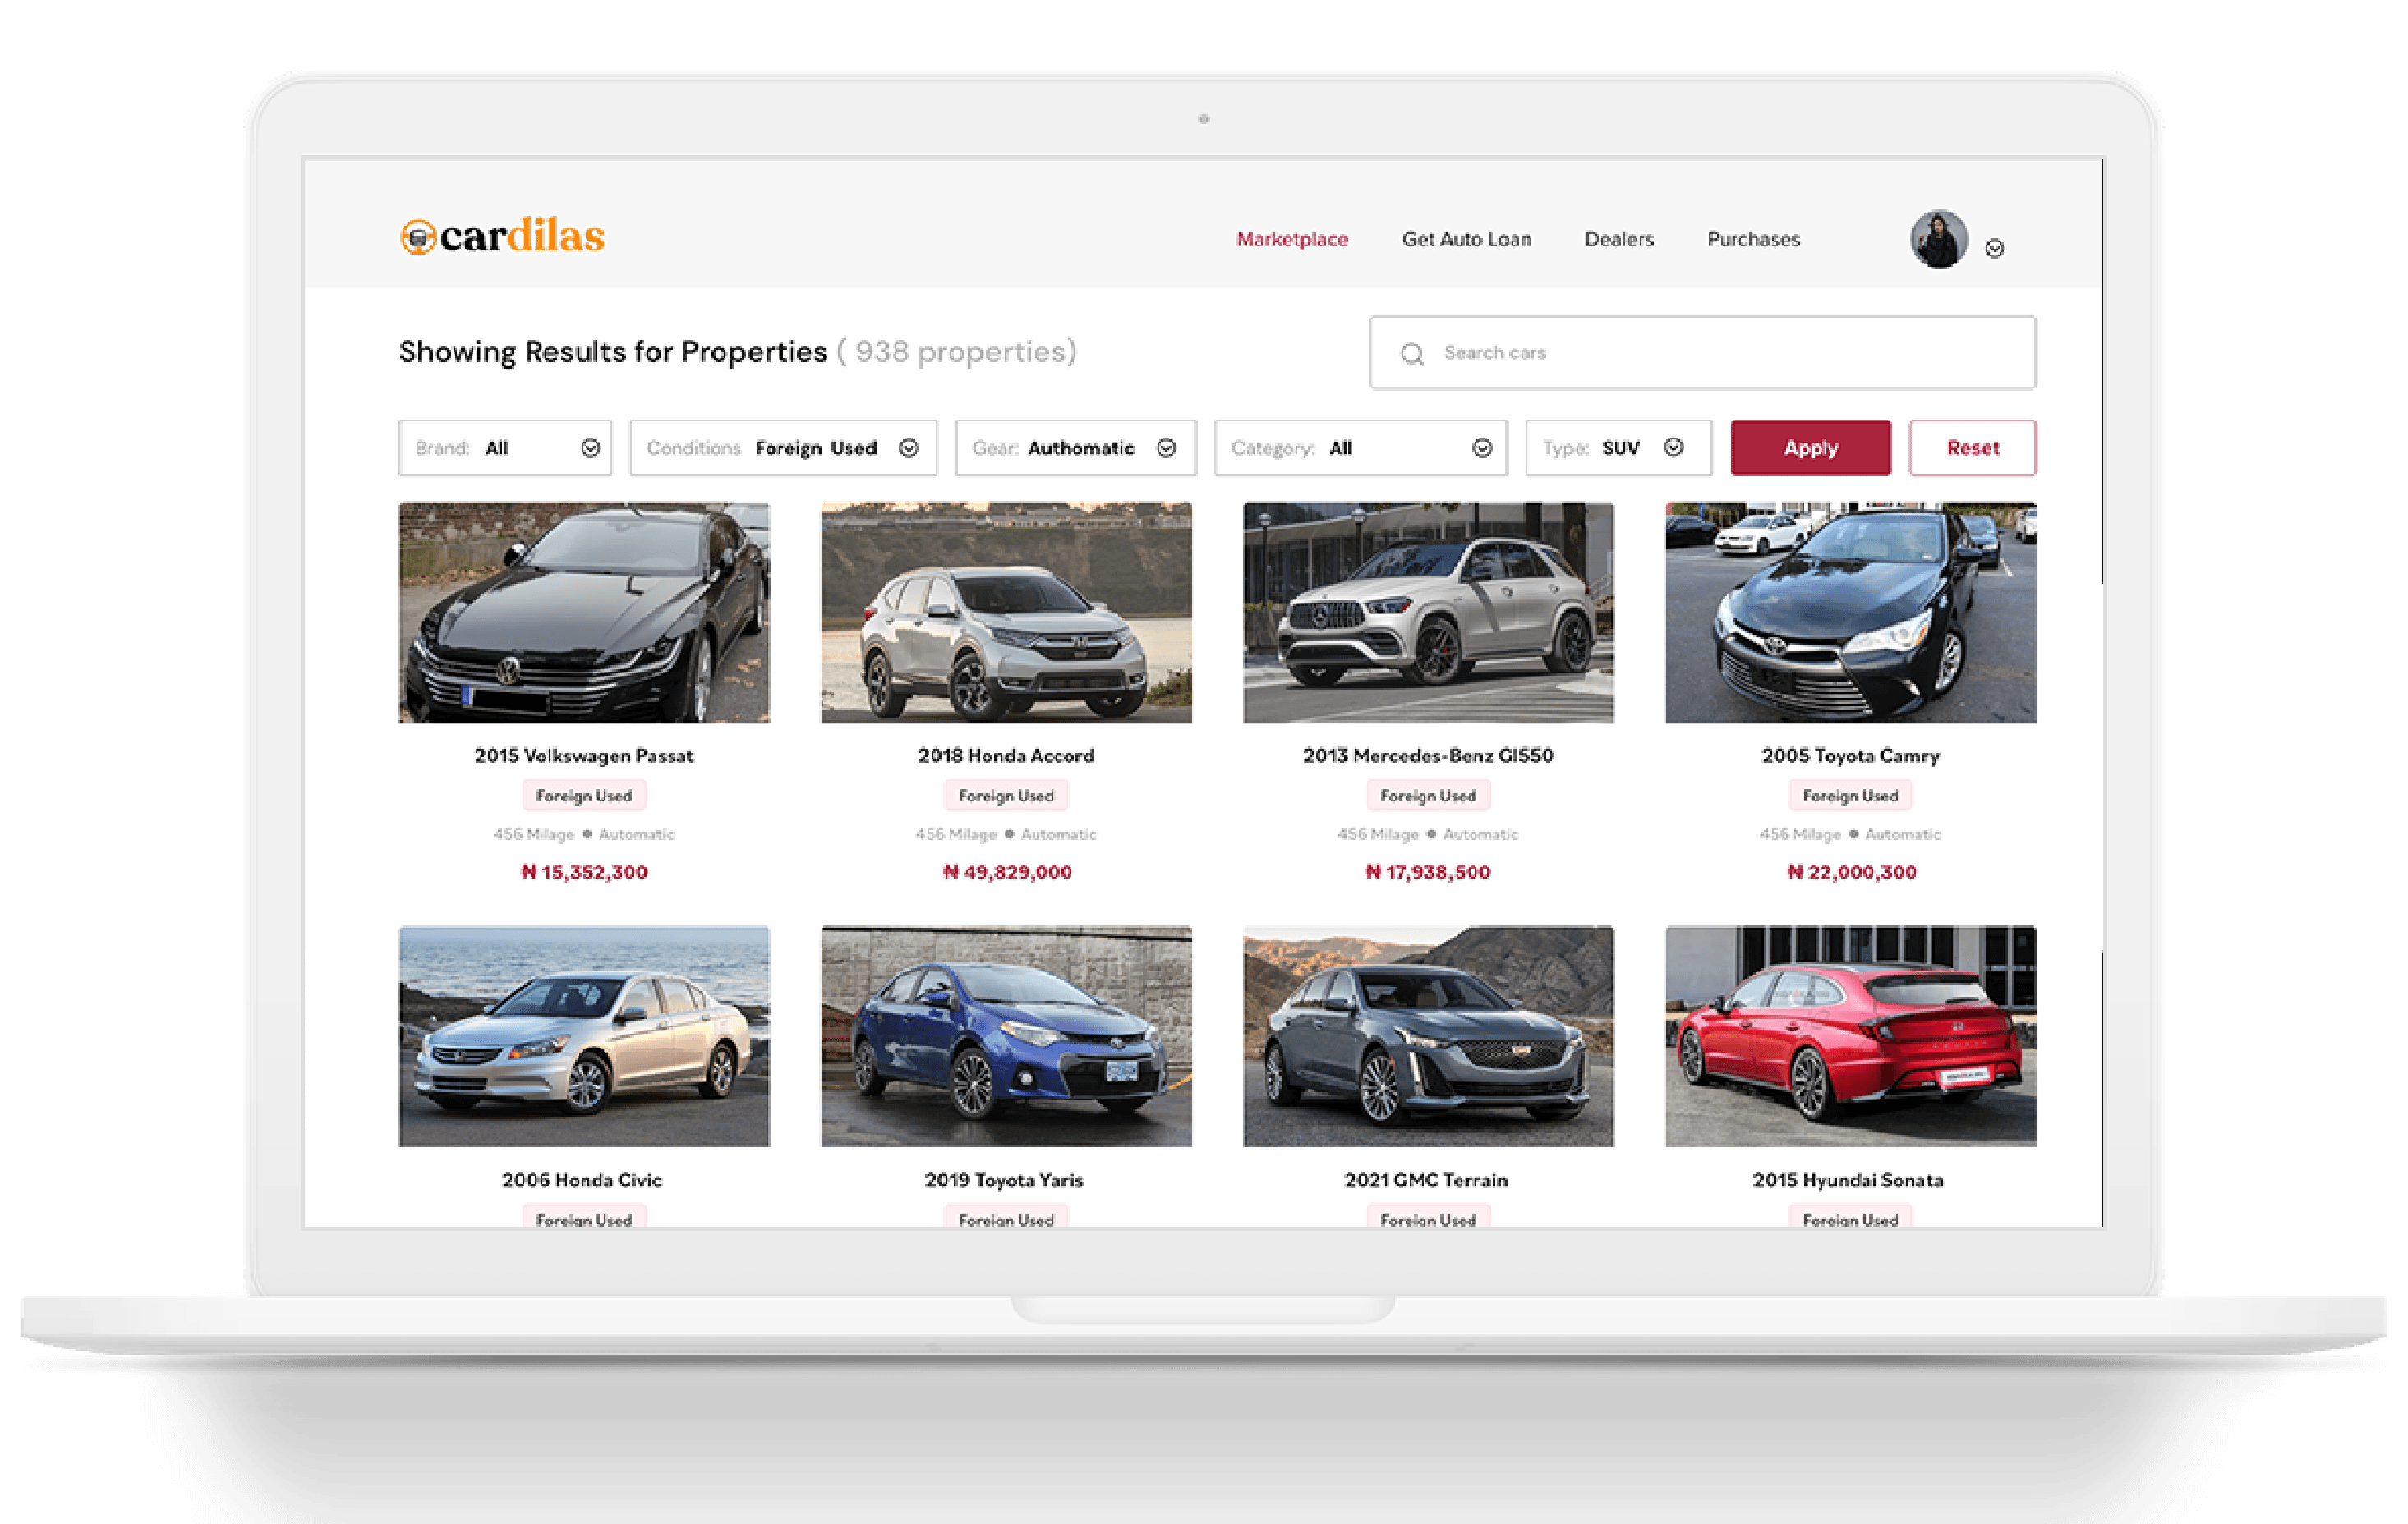
Task: Apply the selected filters
Action: [x=1810, y=448]
